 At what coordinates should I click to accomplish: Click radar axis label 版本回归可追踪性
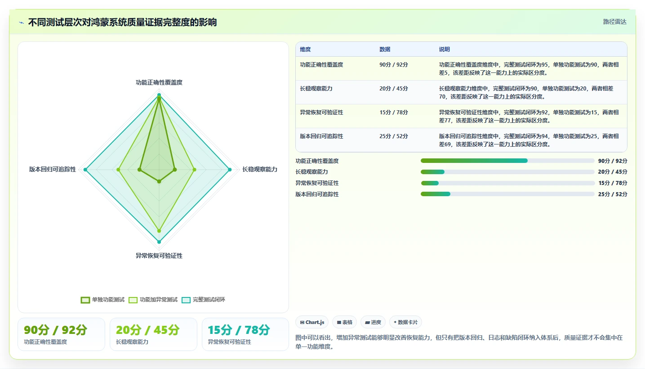(53, 170)
